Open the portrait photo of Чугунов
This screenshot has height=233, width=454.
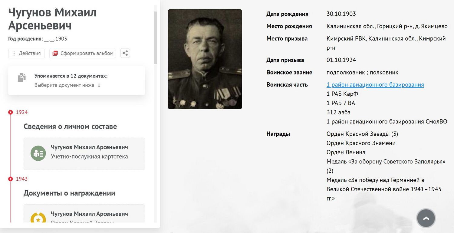tap(205, 59)
